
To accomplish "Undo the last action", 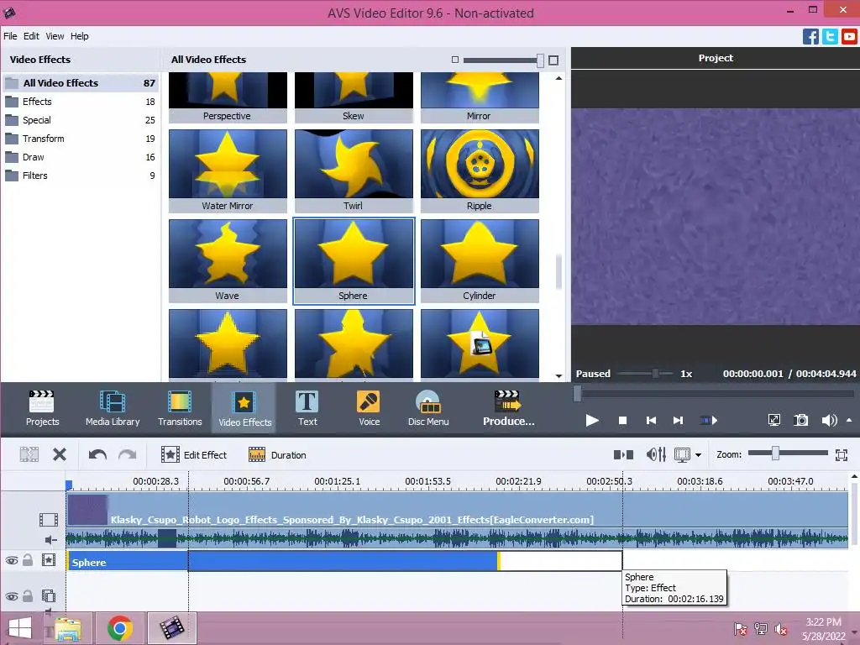I will (97, 454).
